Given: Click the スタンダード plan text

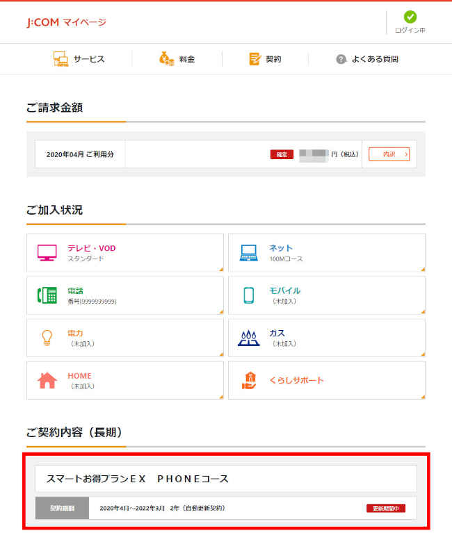Looking at the screenshot, I should (86, 259).
